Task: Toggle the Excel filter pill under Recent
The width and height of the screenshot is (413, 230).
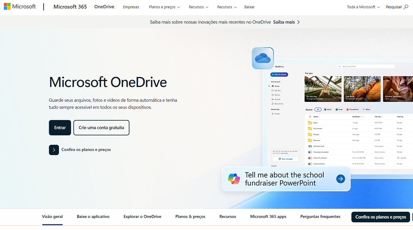Action: 338,109
